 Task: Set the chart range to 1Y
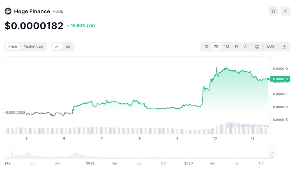(x=237, y=47)
